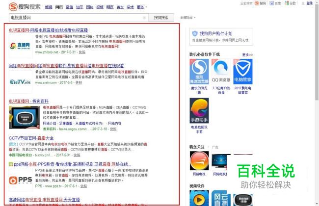Open the 3.3亿用户的选择 caption link
319x206 pixels.
coord(221,90)
